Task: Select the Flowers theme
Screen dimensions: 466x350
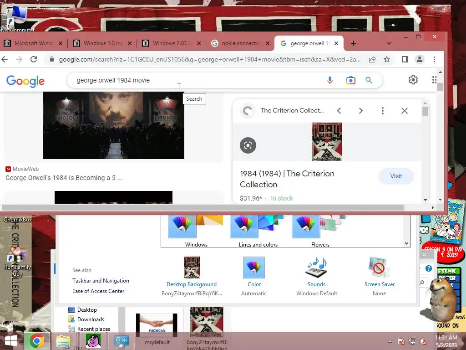Action: point(320,231)
